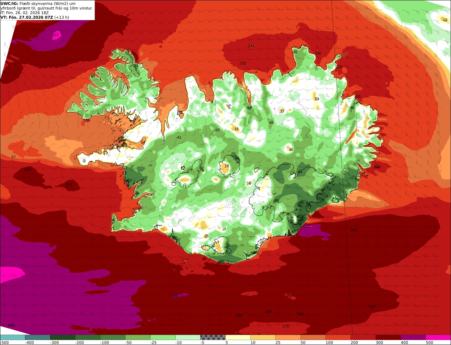This screenshot has width=451, height=345.
Task: Click the value 12 on the map
Action: point(445,20)
